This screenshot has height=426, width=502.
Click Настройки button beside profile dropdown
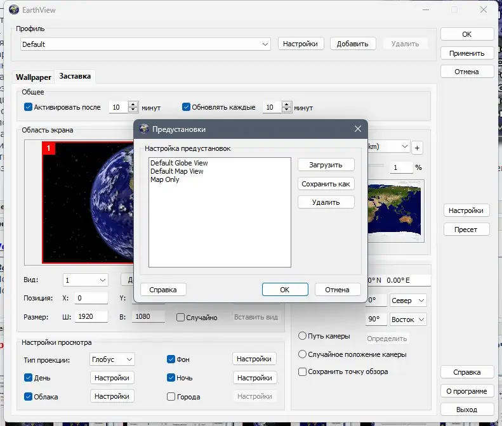pyautogui.click(x=301, y=44)
